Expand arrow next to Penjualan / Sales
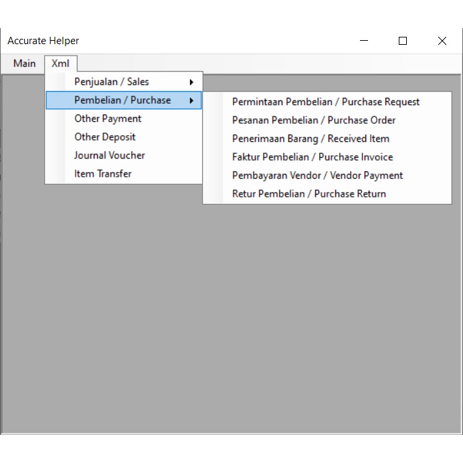Image resolution: width=463 pixels, height=463 pixels. click(x=191, y=82)
